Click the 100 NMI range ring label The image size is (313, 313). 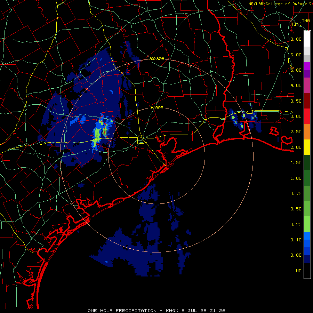tap(156, 59)
